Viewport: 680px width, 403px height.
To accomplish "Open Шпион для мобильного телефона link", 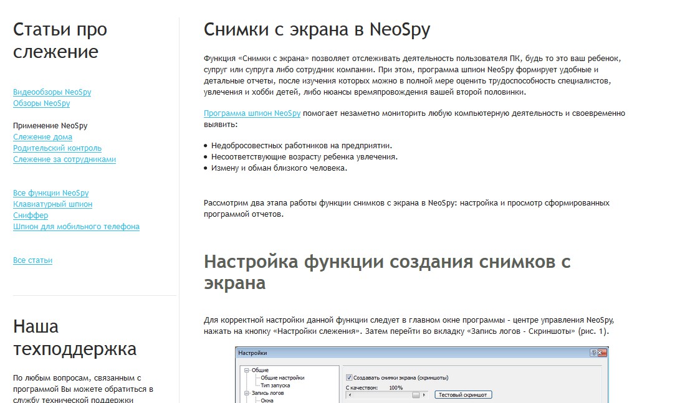I will [x=76, y=227].
